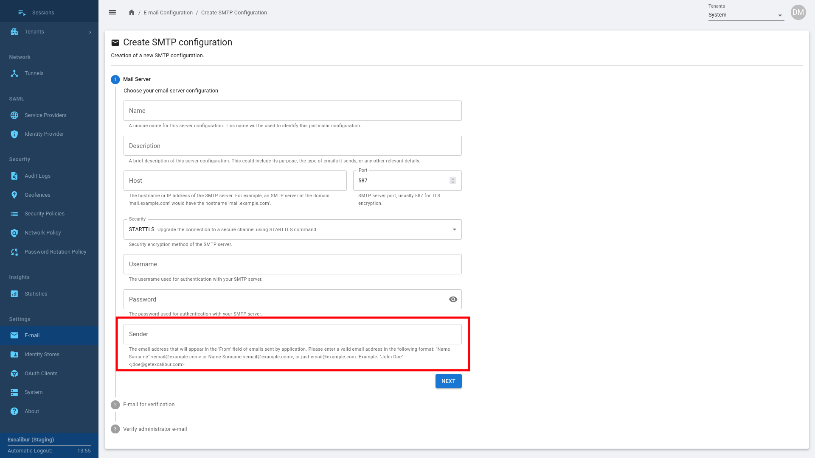Click the About question mark icon

pyautogui.click(x=14, y=411)
